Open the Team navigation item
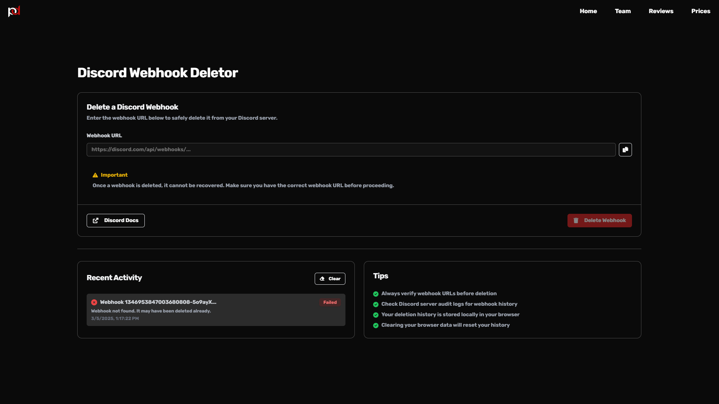The width and height of the screenshot is (719, 404). pyautogui.click(x=623, y=11)
